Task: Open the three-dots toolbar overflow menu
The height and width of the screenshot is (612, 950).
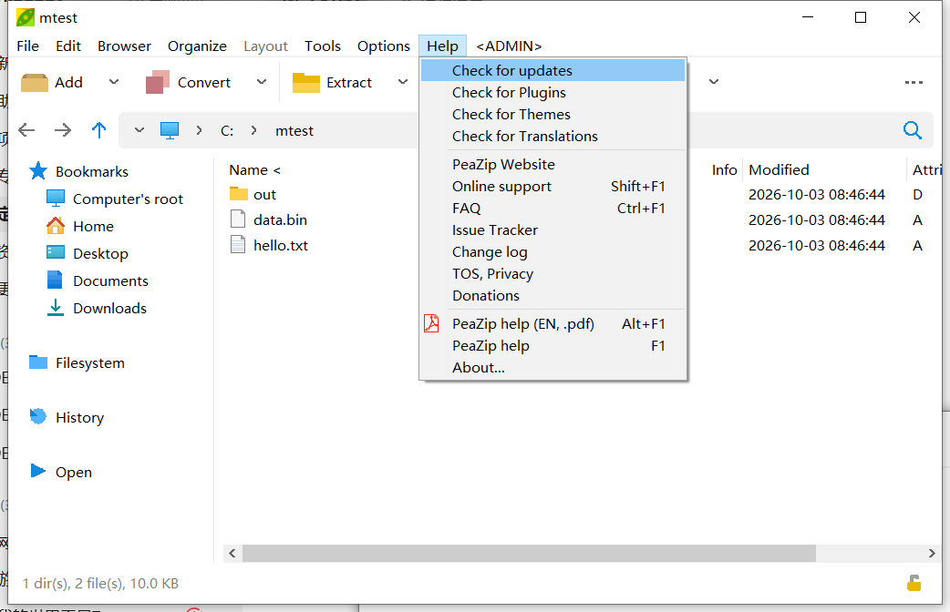Action: pyautogui.click(x=914, y=82)
